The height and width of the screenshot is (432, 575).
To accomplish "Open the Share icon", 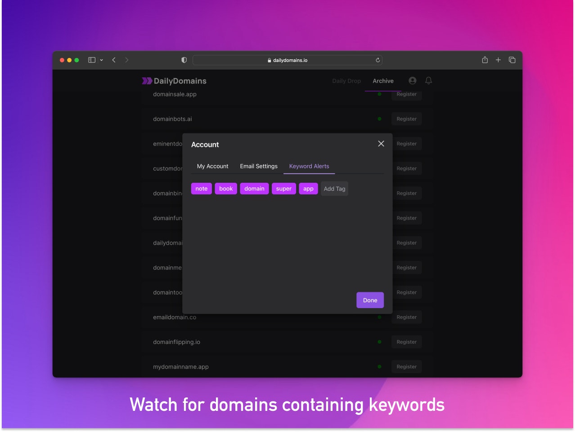I will [x=485, y=60].
